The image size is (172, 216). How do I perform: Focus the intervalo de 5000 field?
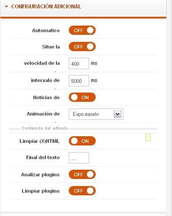pos(79,81)
